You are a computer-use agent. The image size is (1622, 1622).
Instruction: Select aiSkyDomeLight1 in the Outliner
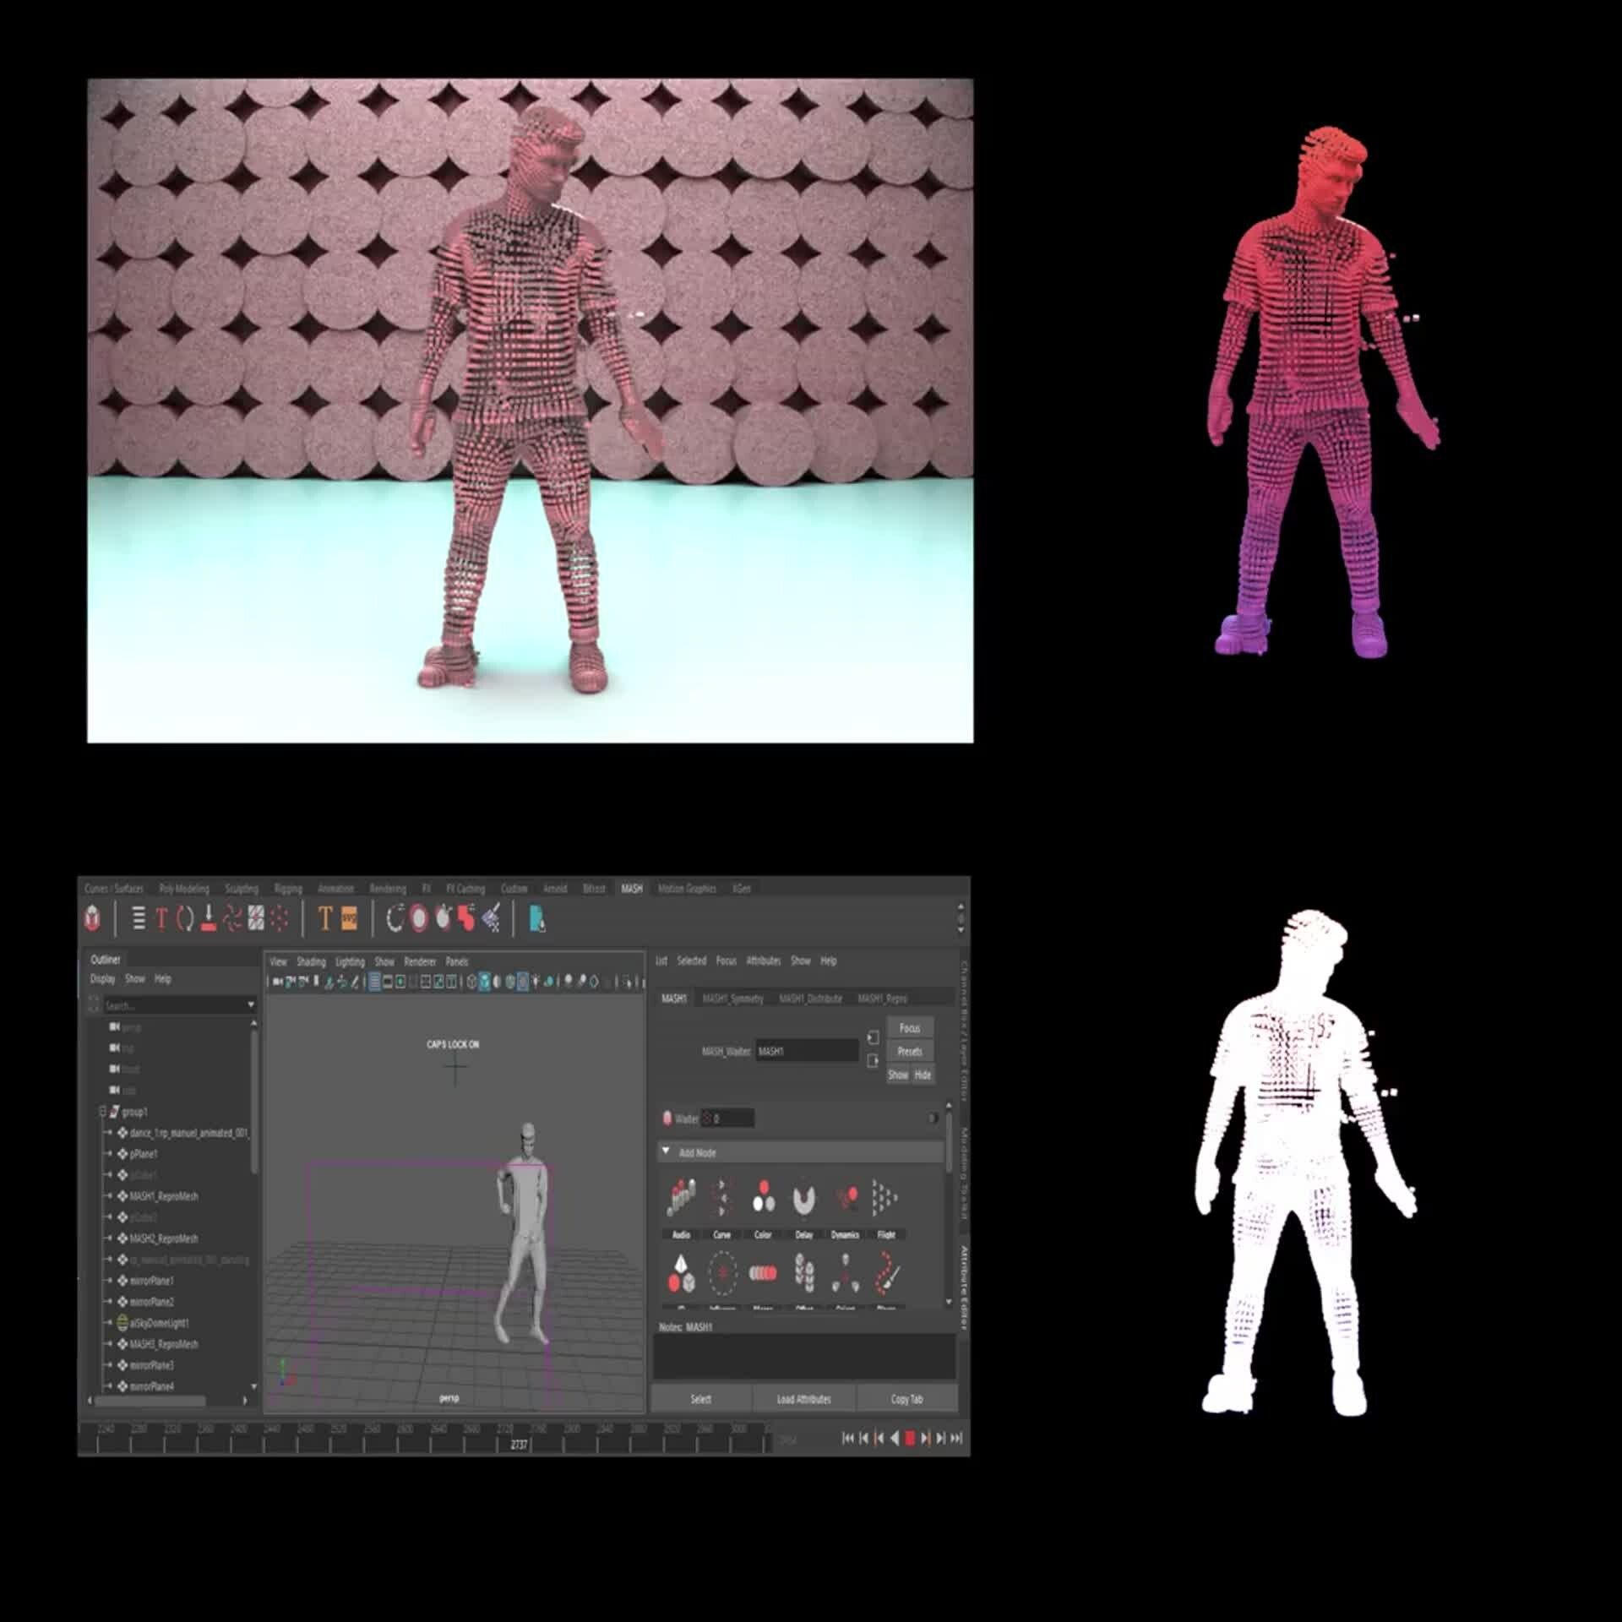tap(159, 1323)
